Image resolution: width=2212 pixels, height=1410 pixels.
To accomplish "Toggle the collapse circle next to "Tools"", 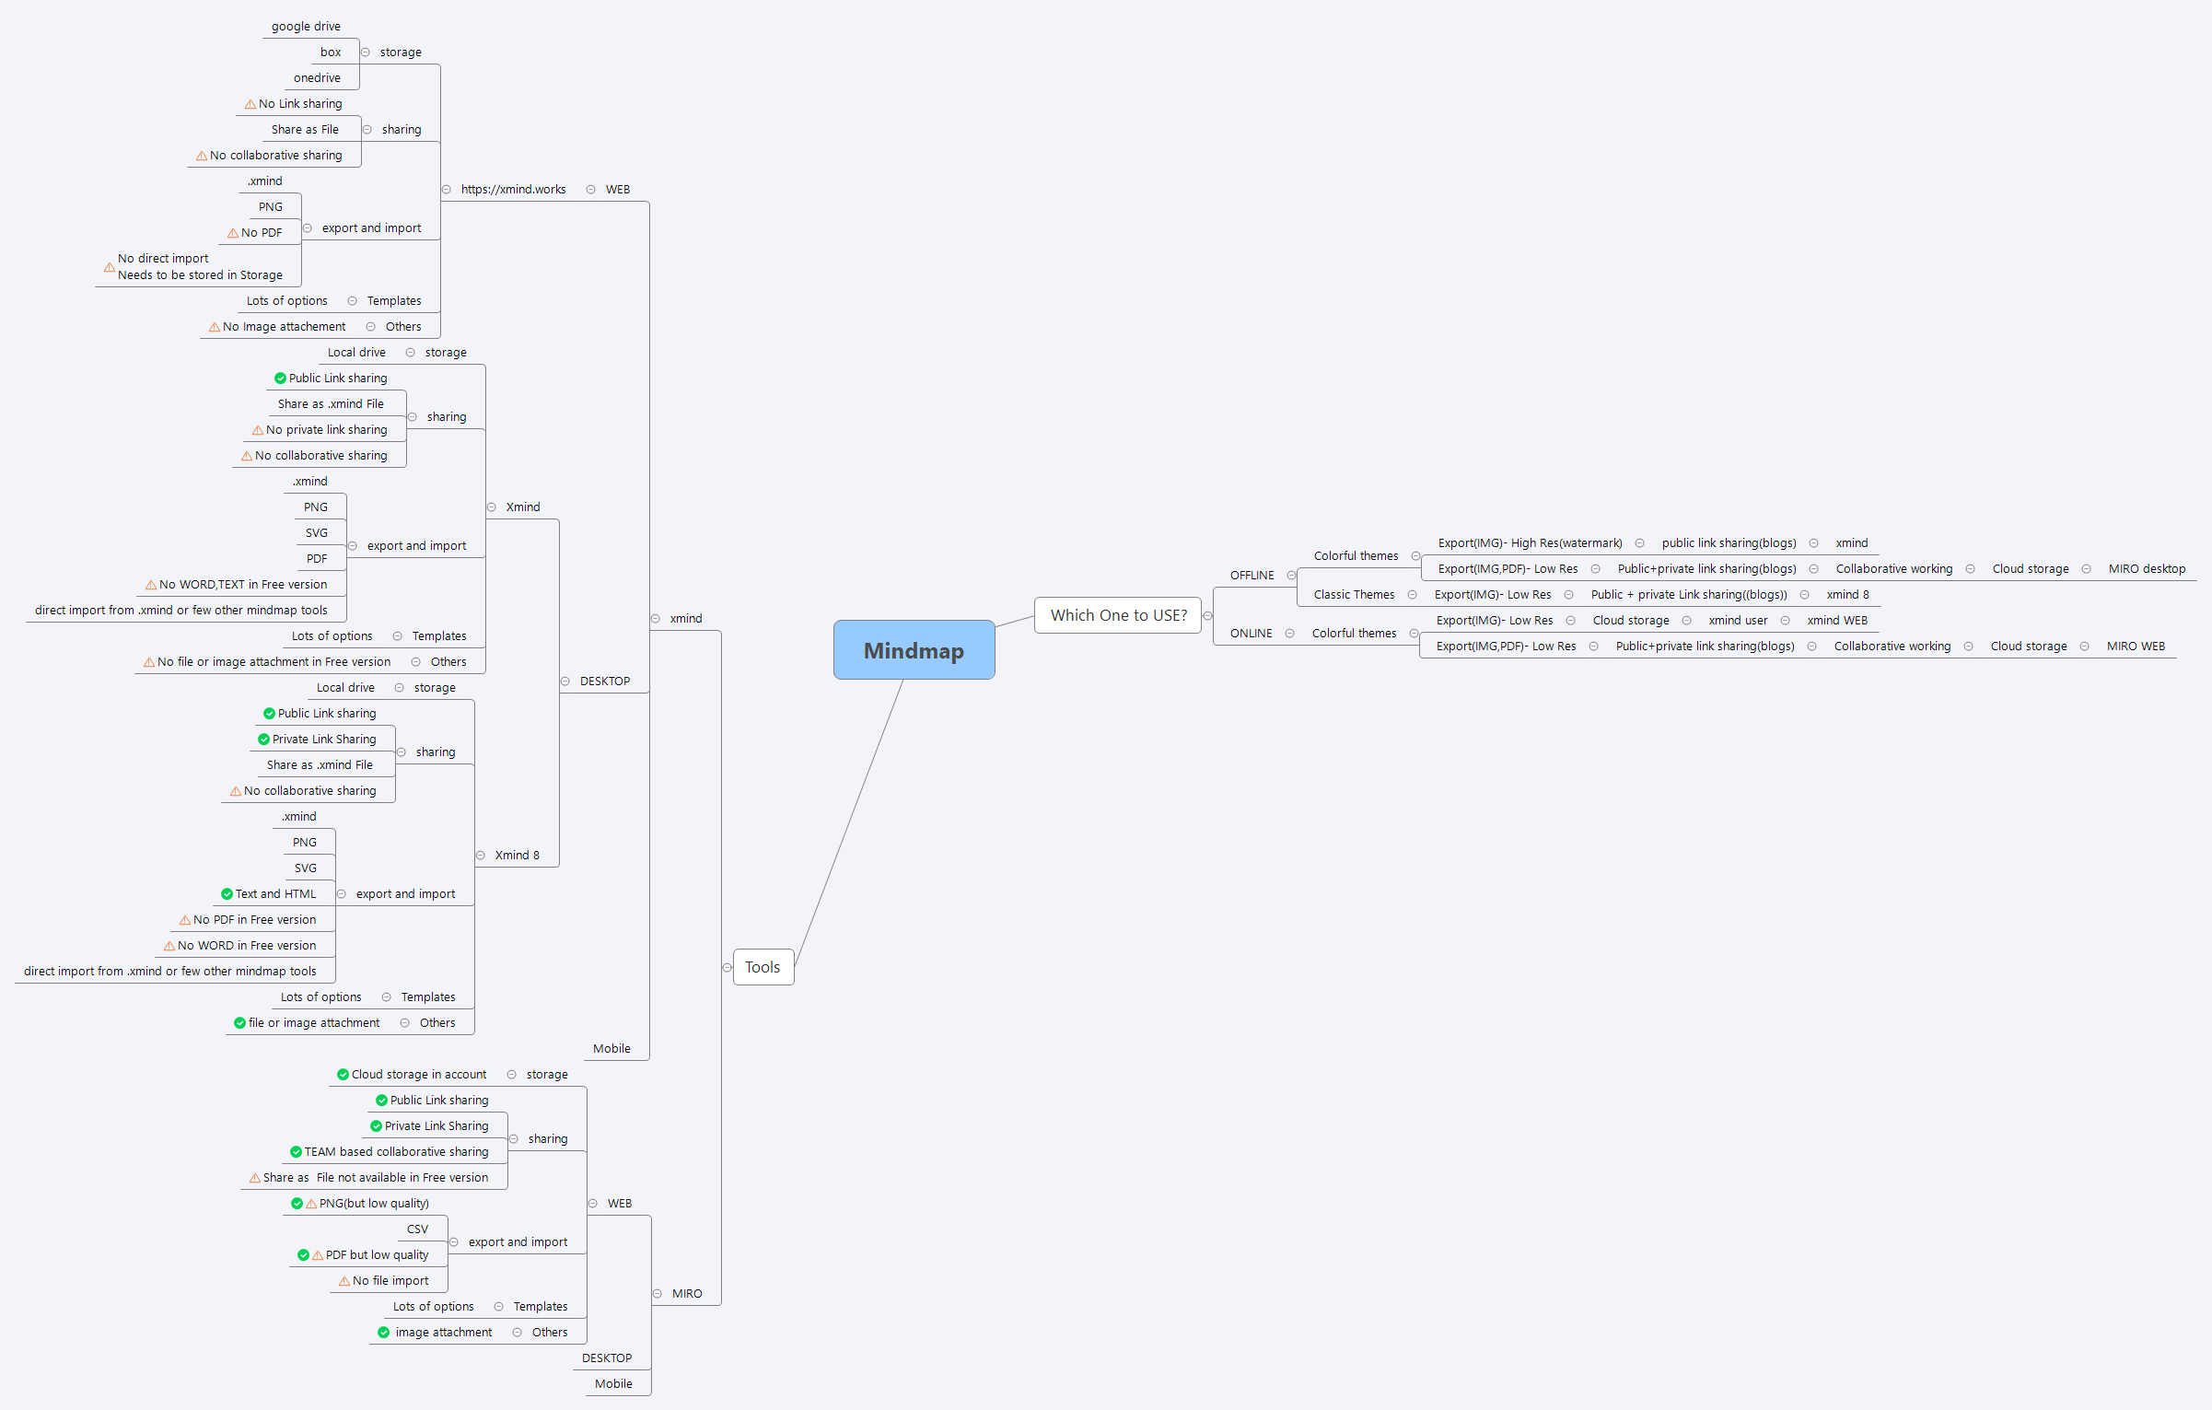I will pyautogui.click(x=727, y=967).
